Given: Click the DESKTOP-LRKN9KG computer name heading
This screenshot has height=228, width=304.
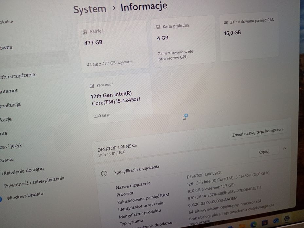Looking at the screenshot, I should [x=117, y=148].
